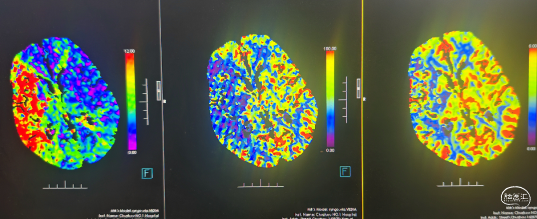Adjust the middle panel's small vertical slider control

click(x=358, y=88)
